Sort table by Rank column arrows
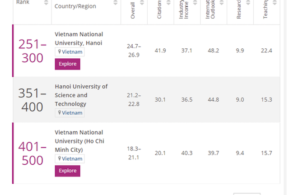This screenshot has height=195, width=298. click(46, 3)
